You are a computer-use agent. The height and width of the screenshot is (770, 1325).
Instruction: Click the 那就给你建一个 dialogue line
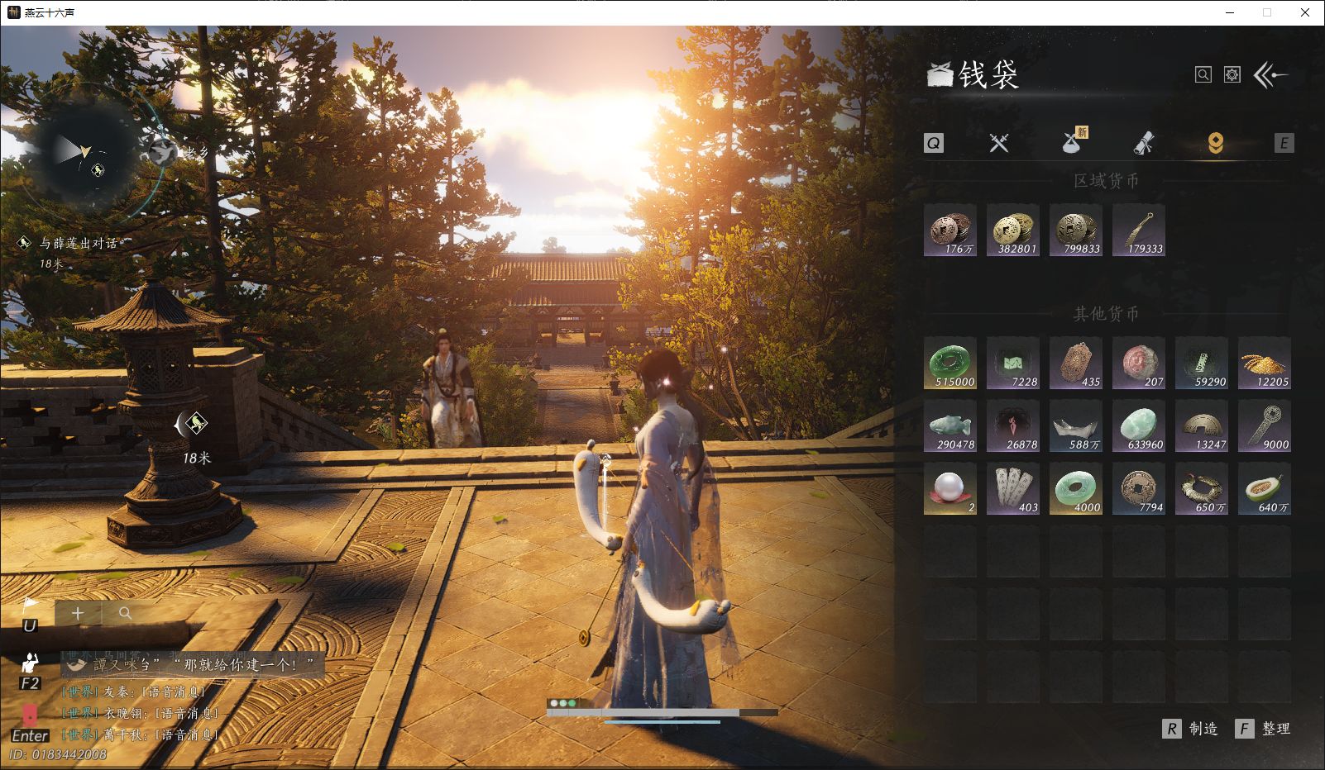point(194,664)
